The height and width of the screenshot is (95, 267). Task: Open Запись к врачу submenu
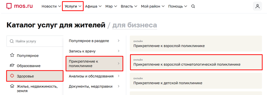click(94, 51)
